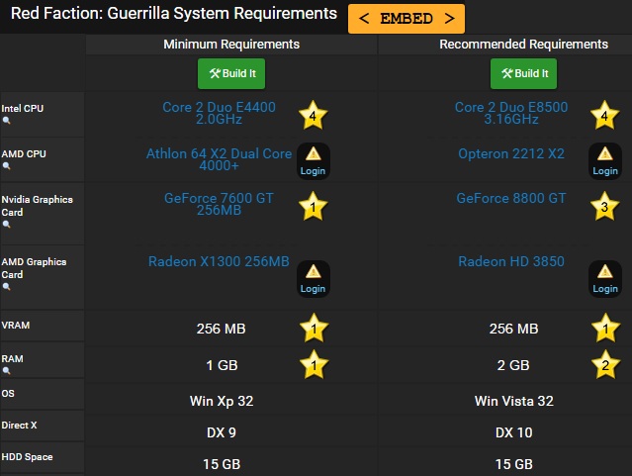Click the minimum 15 GB HDD value
The width and height of the screenshot is (632, 476).
point(222,464)
